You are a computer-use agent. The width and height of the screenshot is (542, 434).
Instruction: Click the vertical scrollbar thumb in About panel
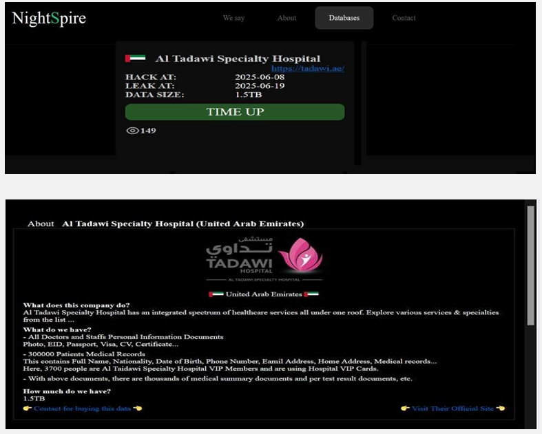(x=530, y=265)
